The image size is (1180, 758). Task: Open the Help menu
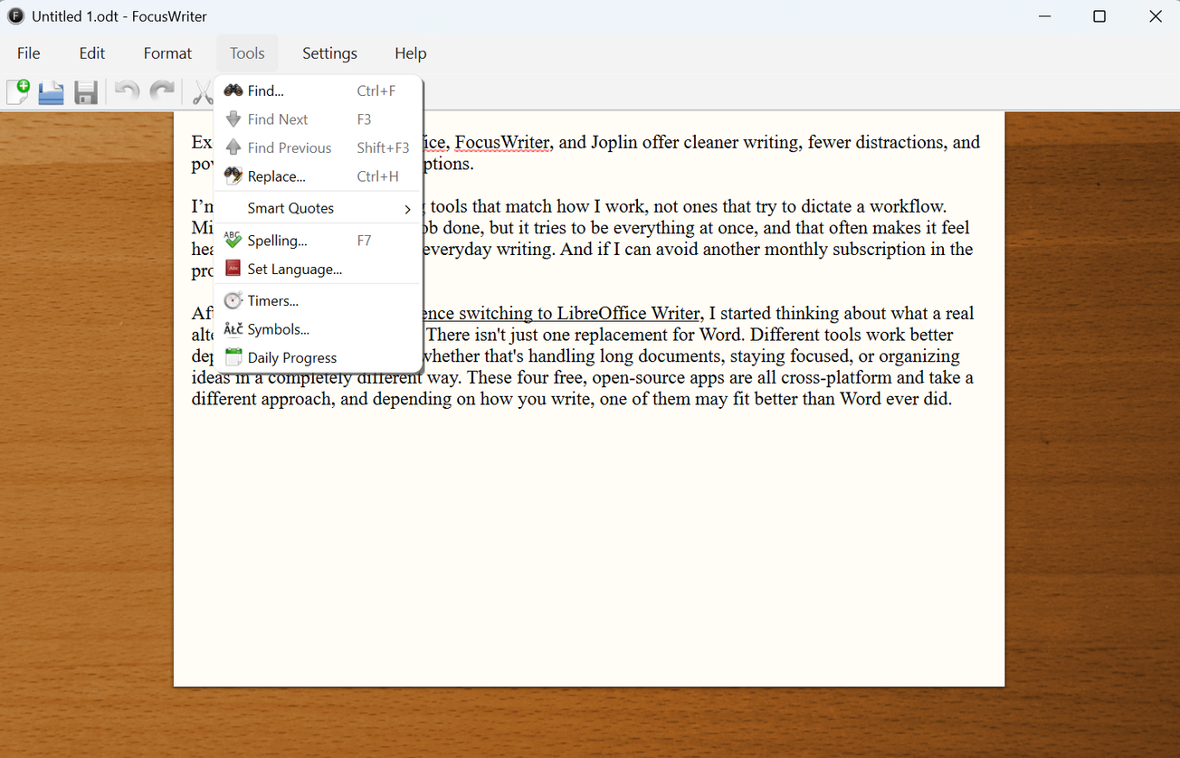click(410, 53)
